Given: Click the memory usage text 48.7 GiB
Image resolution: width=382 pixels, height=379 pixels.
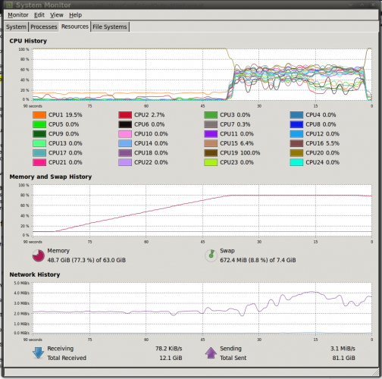Looking at the screenshot, I should click(86, 260).
